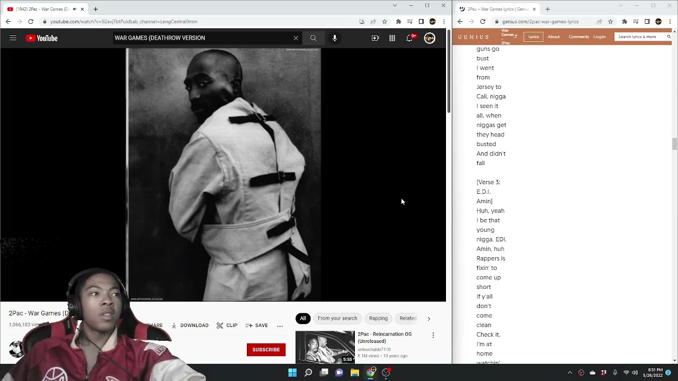Image resolution: width=678 pixels, height=381 pixels.
Task: Click the unfouchable7110 channel name
Action: (x=374, y=350)
